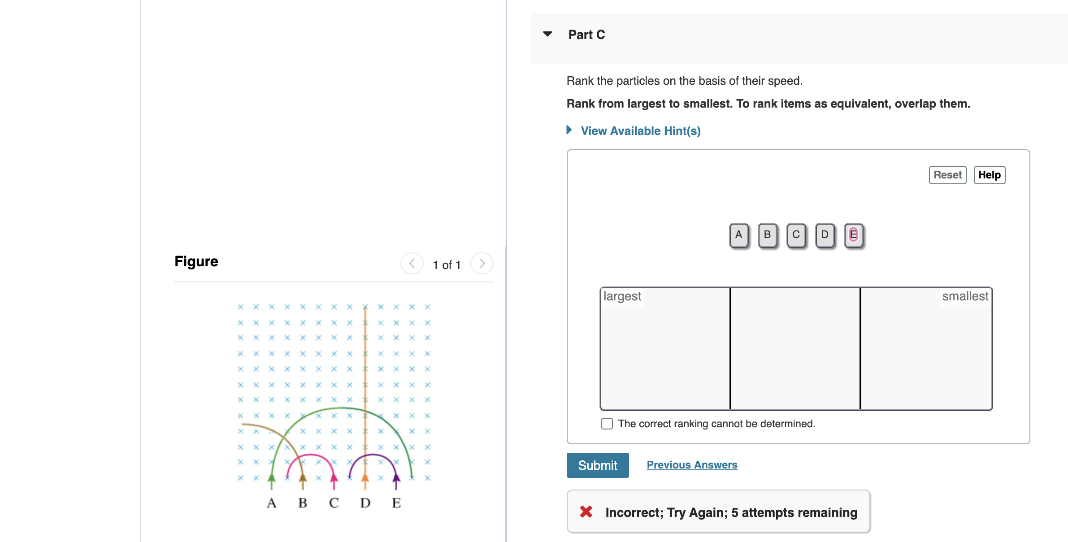This screenshot has width=1068, height=542.
Task: Click the '1 of 1' figure counter
Action: point(447,264)
